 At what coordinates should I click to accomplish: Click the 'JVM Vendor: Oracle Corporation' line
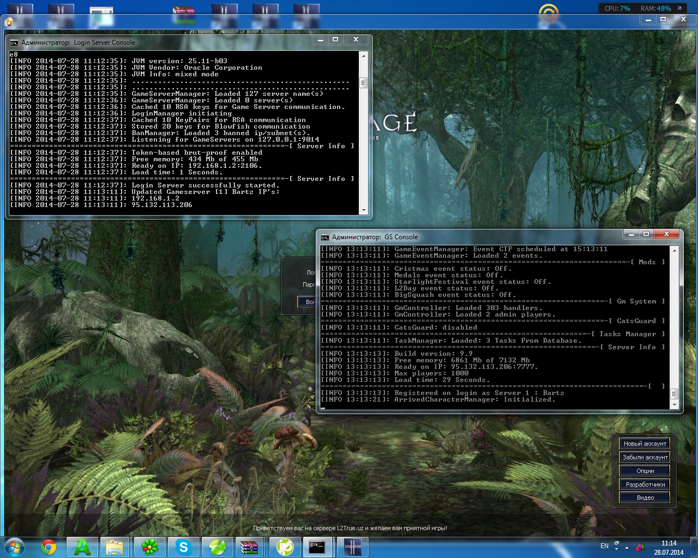coord(136,68)
